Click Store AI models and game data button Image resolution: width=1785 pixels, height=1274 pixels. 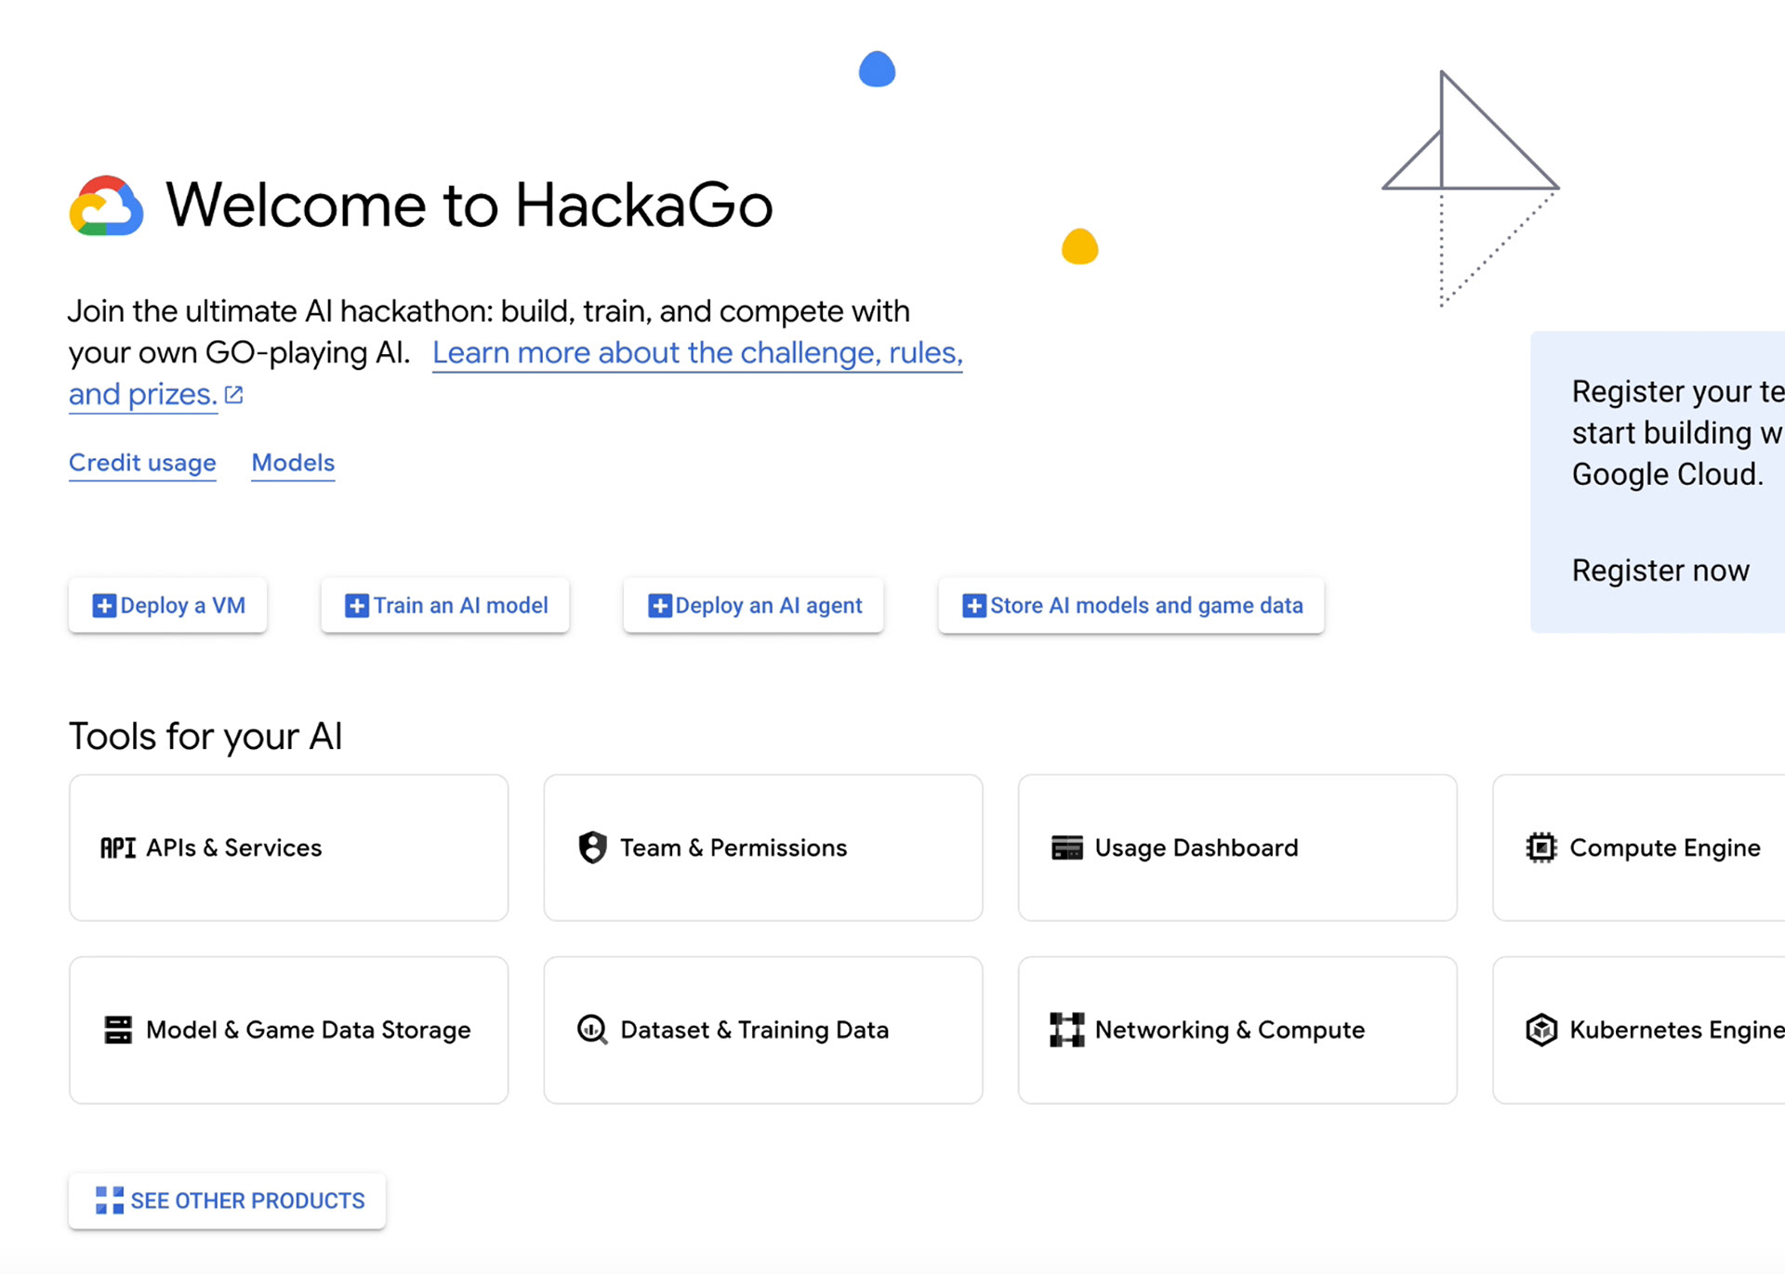click(1131, 606)
